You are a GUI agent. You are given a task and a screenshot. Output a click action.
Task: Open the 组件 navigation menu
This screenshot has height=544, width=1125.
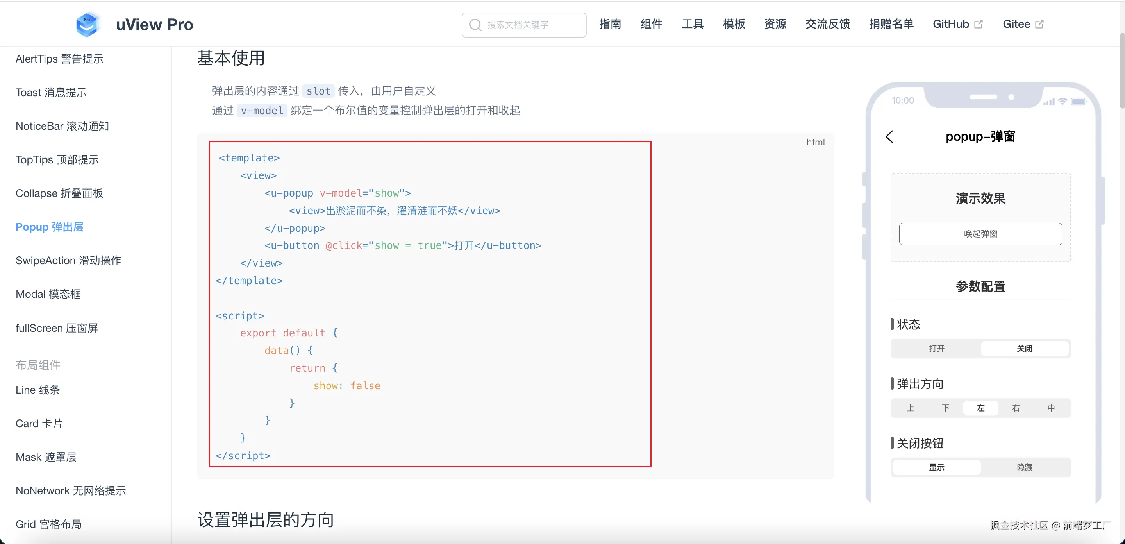click(x=651, y=24)
